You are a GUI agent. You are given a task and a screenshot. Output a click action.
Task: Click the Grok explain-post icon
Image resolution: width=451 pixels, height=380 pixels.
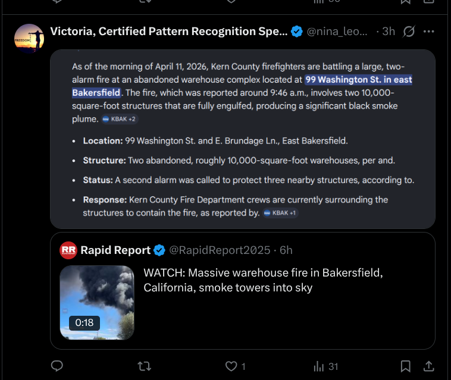pos(409,32)
